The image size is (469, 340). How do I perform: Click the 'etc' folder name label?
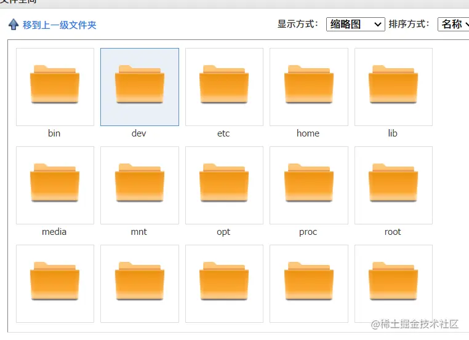pyautogui.click(x=223, y=133)
